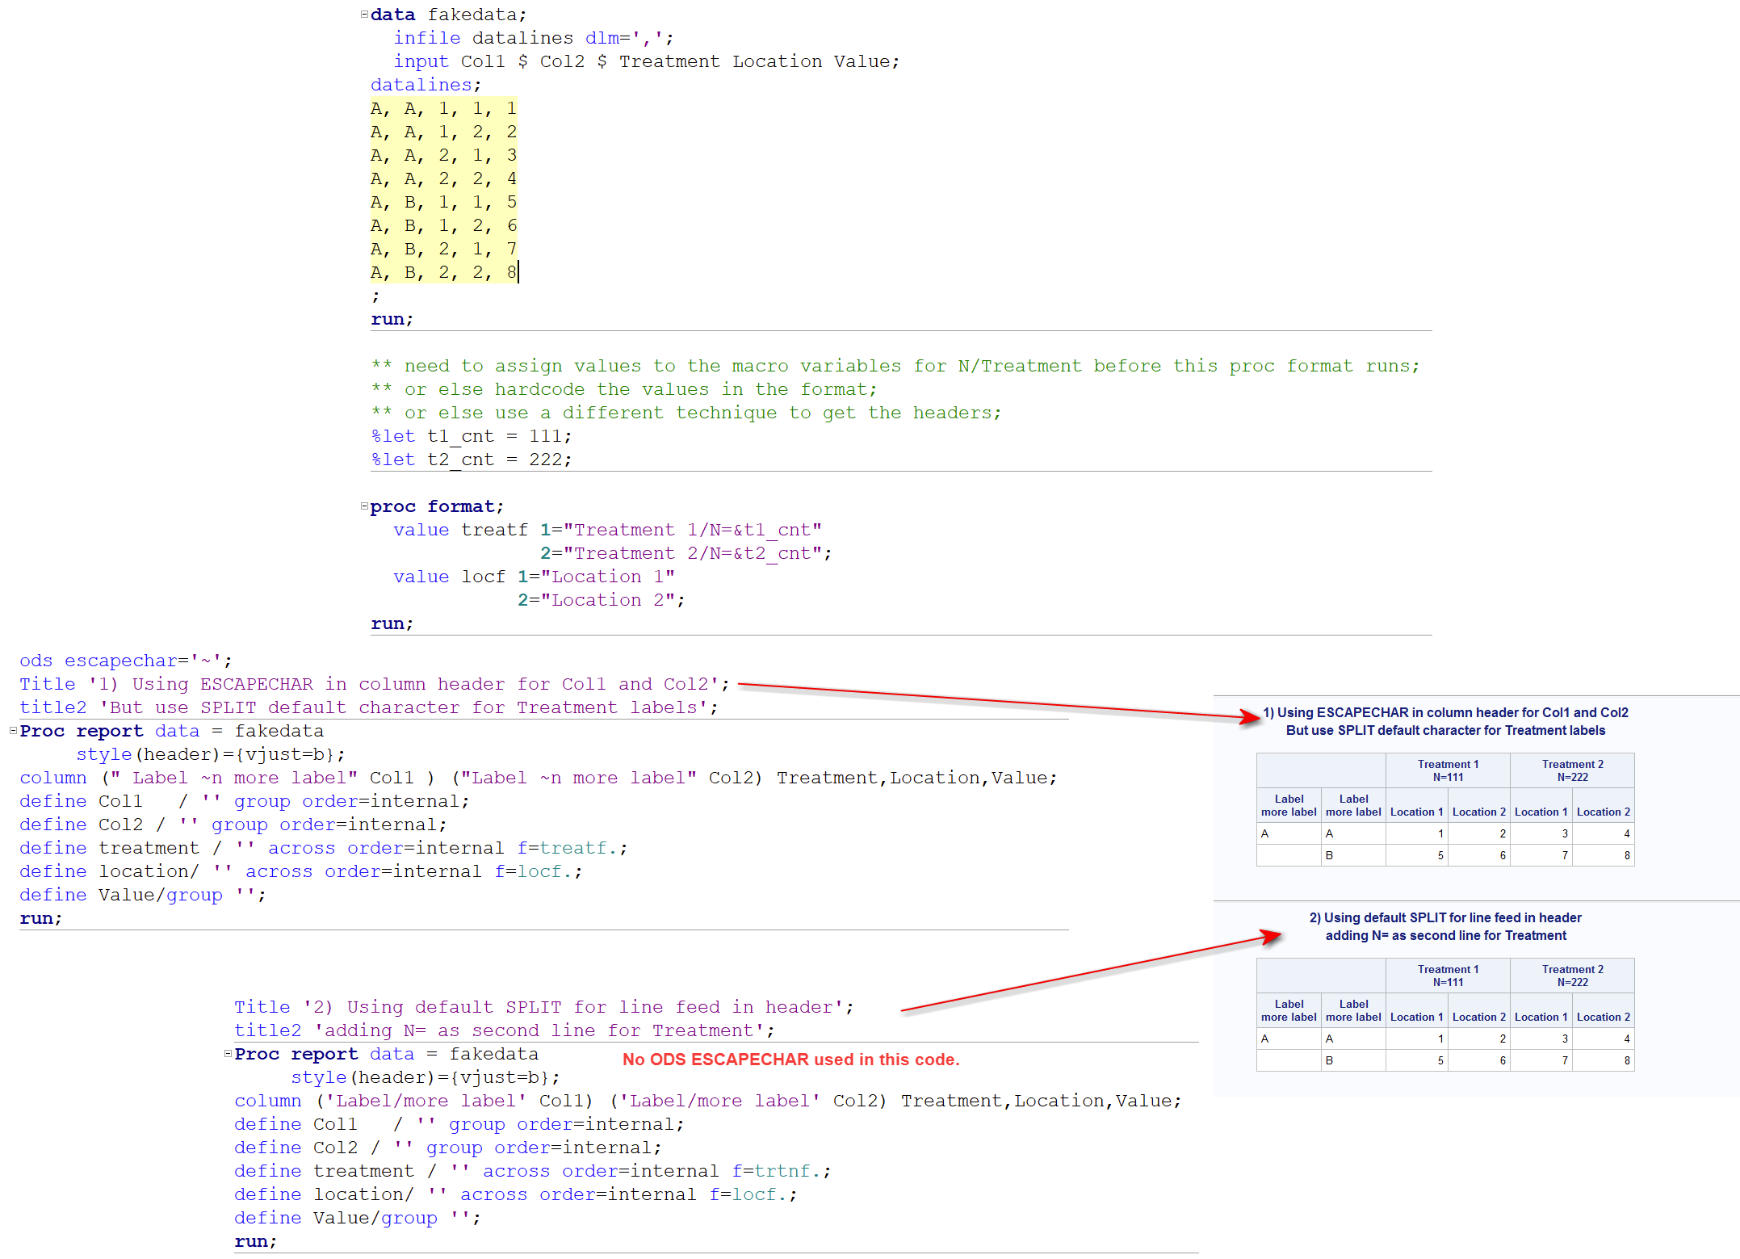Click the highlighted datalines values
The width and height of the screenshot is (1740, 1259).
click(x=444, y=190)
